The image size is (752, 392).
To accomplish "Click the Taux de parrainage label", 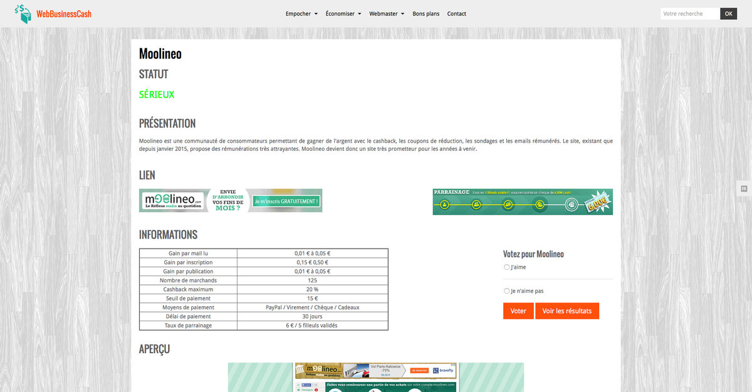I will pos(188,326).
